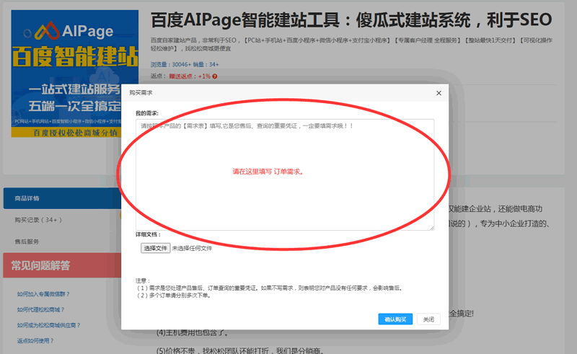
Task: Open 购买记录 (34+) tab
Action: pyautogui.click(x=38, y=220)
